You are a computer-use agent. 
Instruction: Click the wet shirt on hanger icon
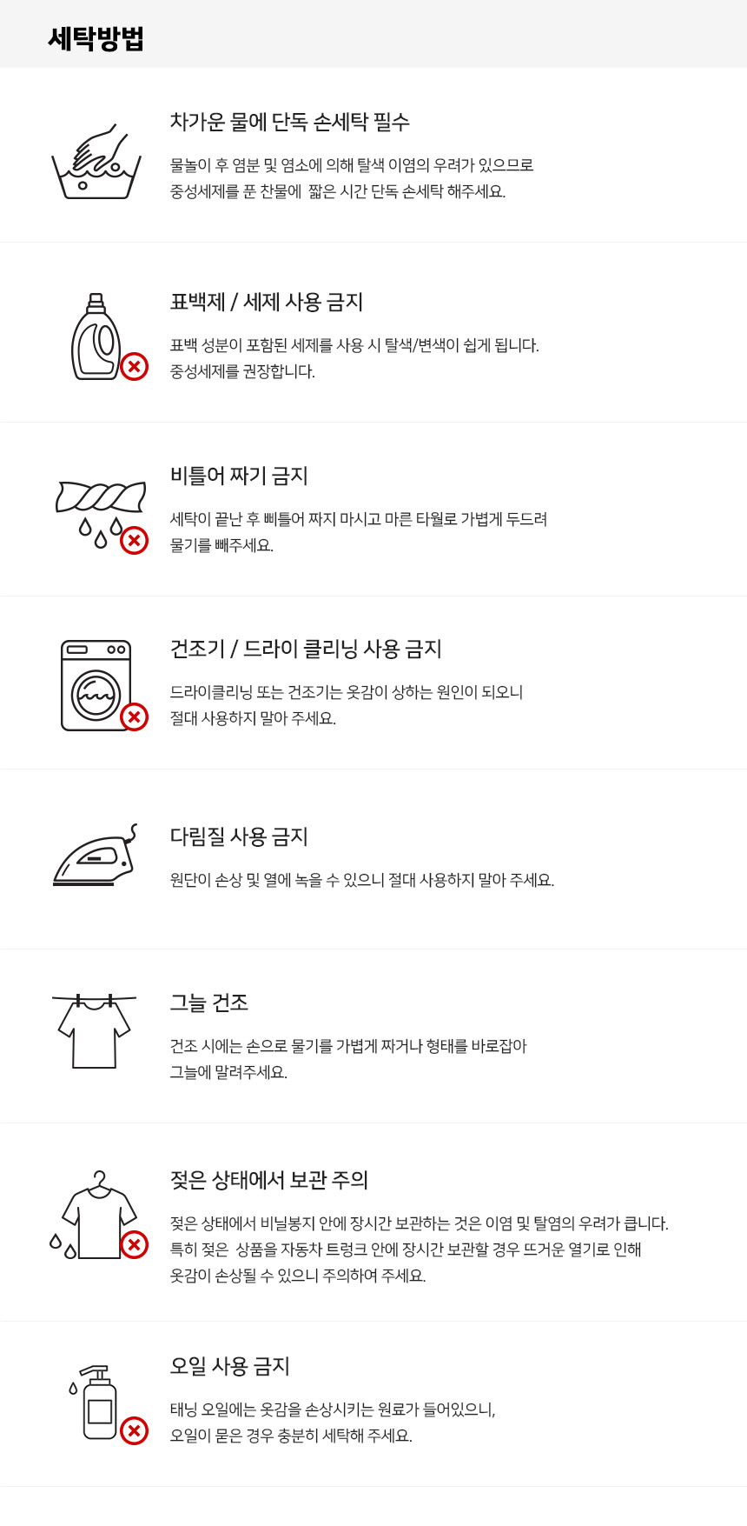98,1216
